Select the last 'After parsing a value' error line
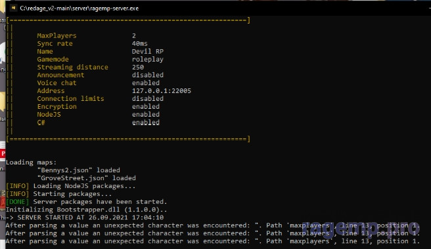 pyautogui.click(x=212, y=241)
